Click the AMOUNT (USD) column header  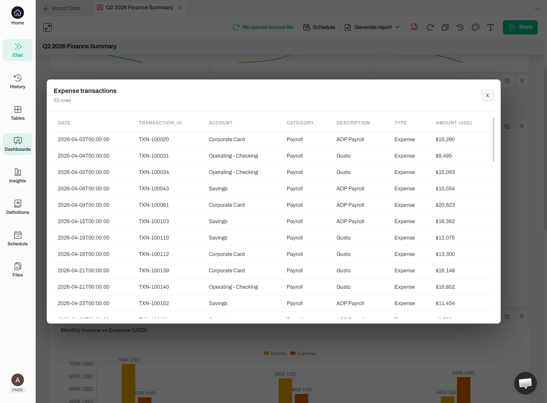coord(454,123)
